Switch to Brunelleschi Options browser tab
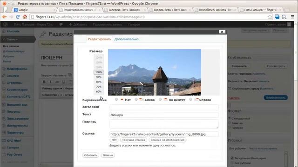Screen dimensions: 298x167 tap(216, 10)
